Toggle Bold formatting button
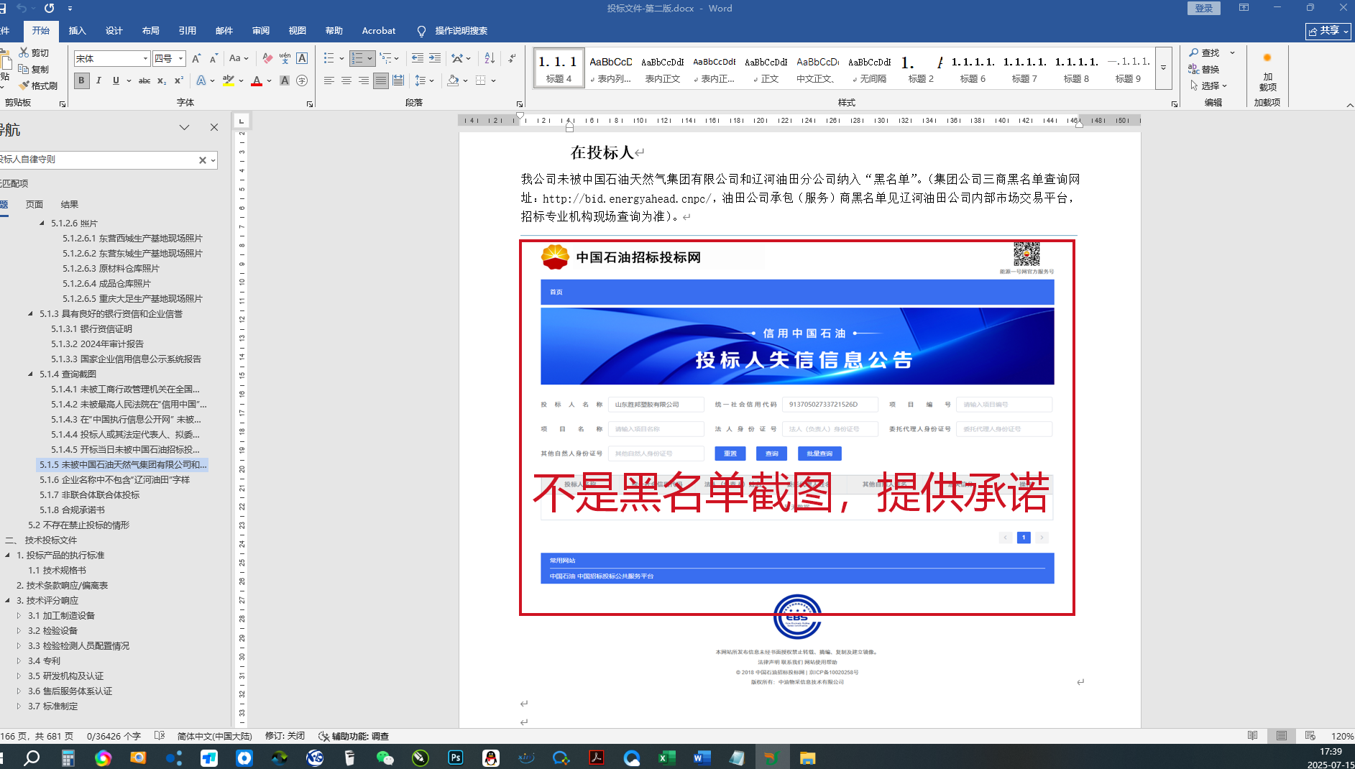This screenshot has height=769, width=1355. [82, 80]
